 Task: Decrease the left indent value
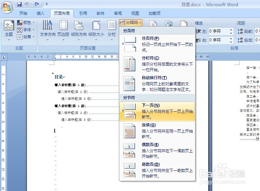[x=231, y=33]
